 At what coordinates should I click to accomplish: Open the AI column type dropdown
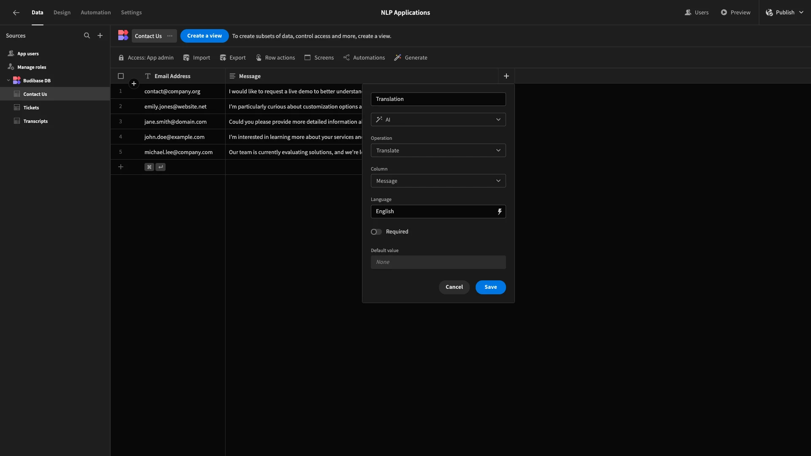pyautogui.click(x=438, y=119)
